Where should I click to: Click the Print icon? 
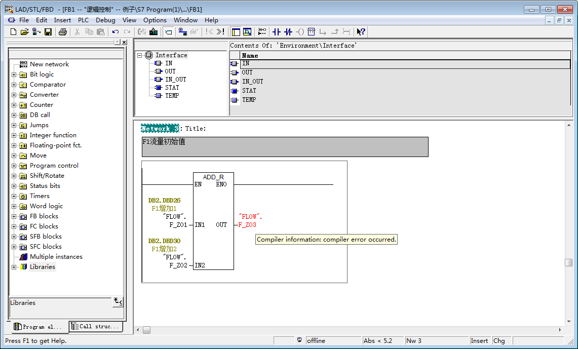pyautogui.click(x=62, y=32)
